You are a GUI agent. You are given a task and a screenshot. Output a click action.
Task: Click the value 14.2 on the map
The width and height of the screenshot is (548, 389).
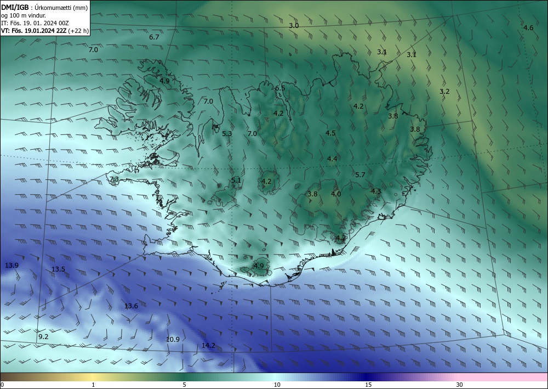[208, 346]
